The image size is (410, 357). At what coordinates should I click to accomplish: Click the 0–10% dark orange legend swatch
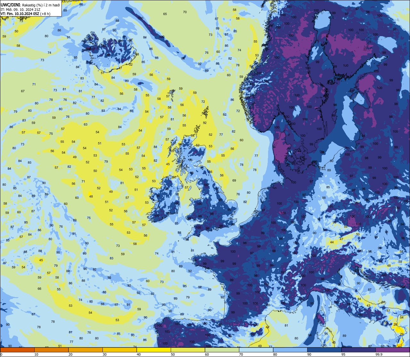17,350
